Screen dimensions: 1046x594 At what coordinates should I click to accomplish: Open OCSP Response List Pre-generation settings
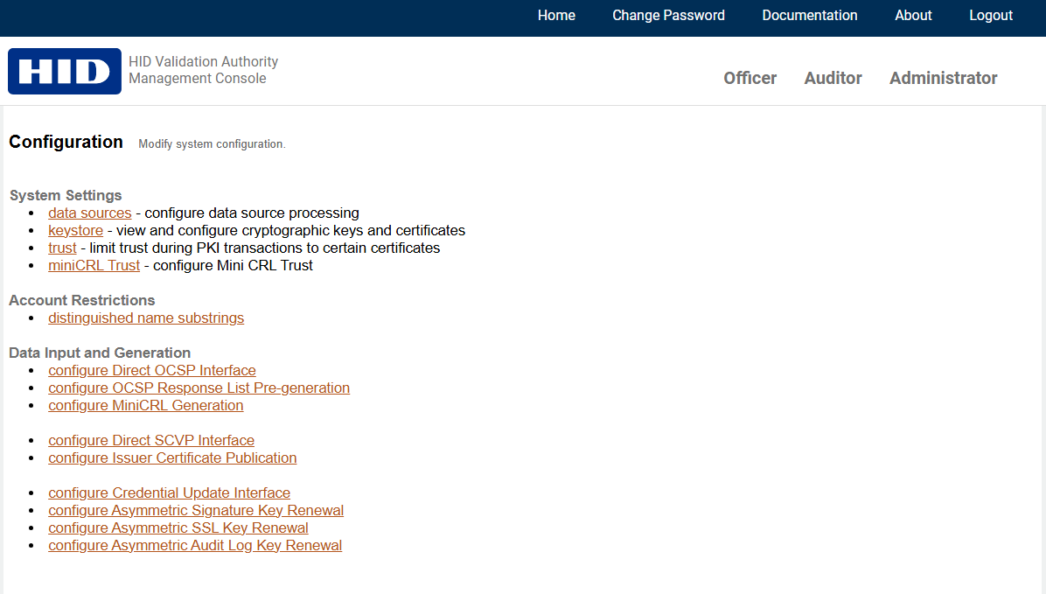tap(199, 388)
